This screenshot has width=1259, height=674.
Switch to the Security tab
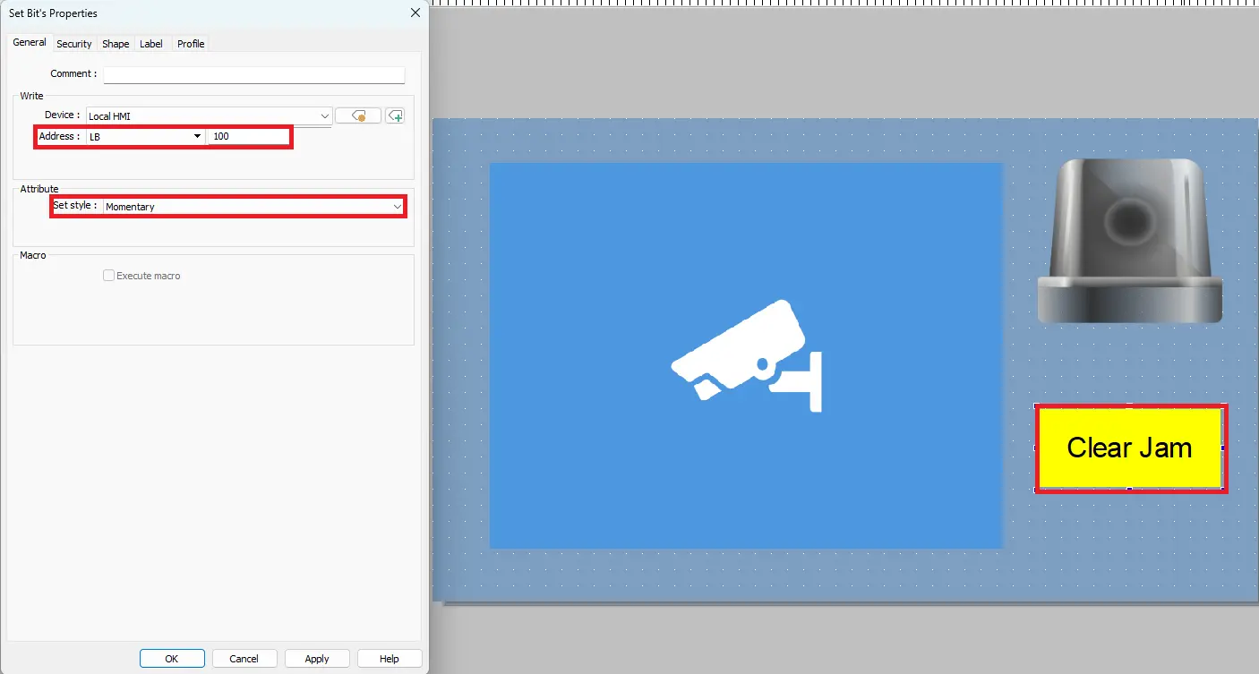[x=73, y=44]
